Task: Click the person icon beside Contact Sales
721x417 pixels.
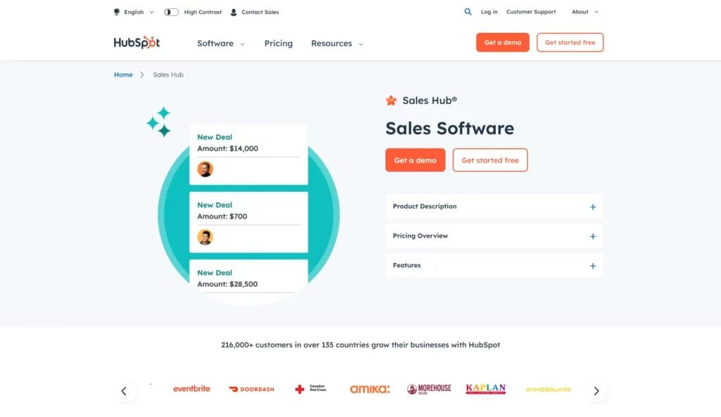Action: [x=232, y=12]
